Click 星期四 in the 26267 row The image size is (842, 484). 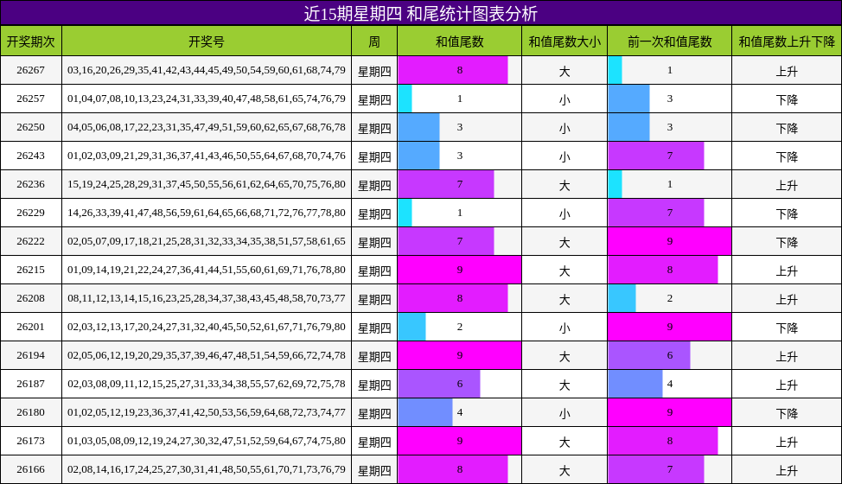(374, 71)
